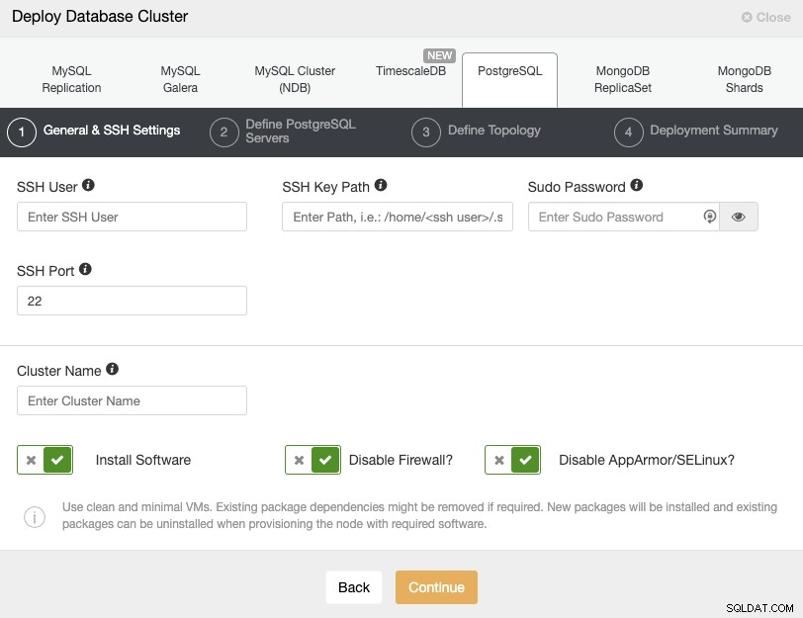The height and width of the screenshot is (618, 803).
Task: Click the password manager icon in Sudo Password
Action: (x=709, y=217)
